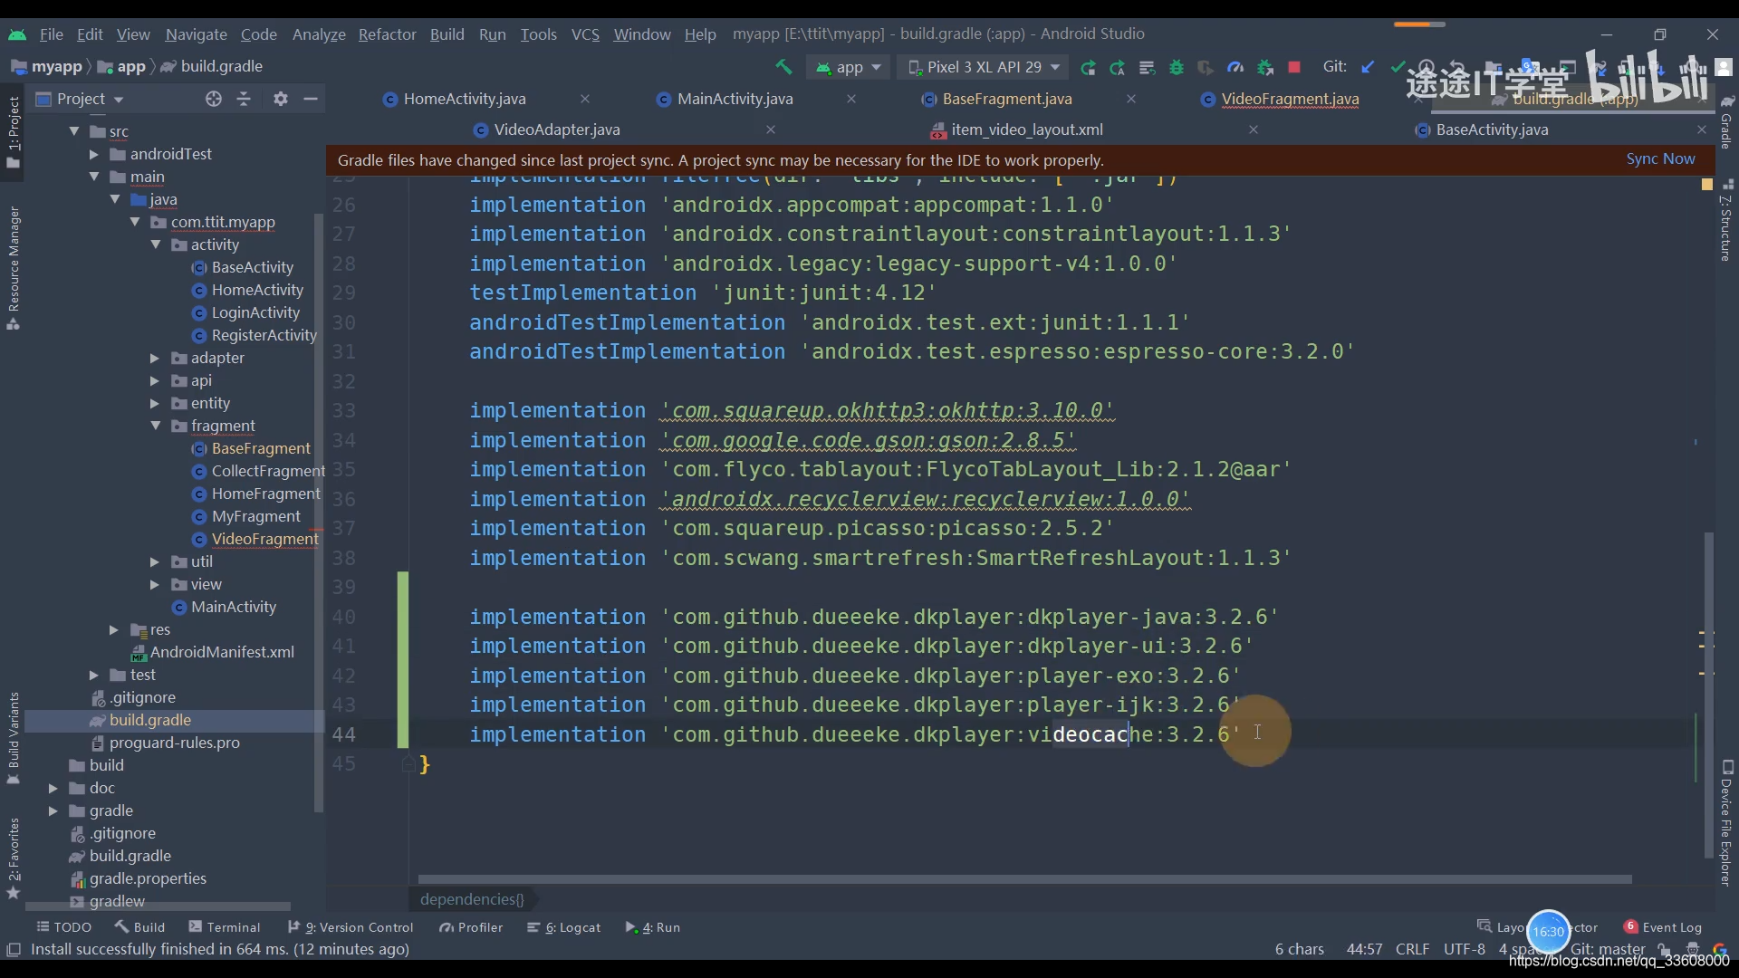Collapse the src folder

coord(74,131)
